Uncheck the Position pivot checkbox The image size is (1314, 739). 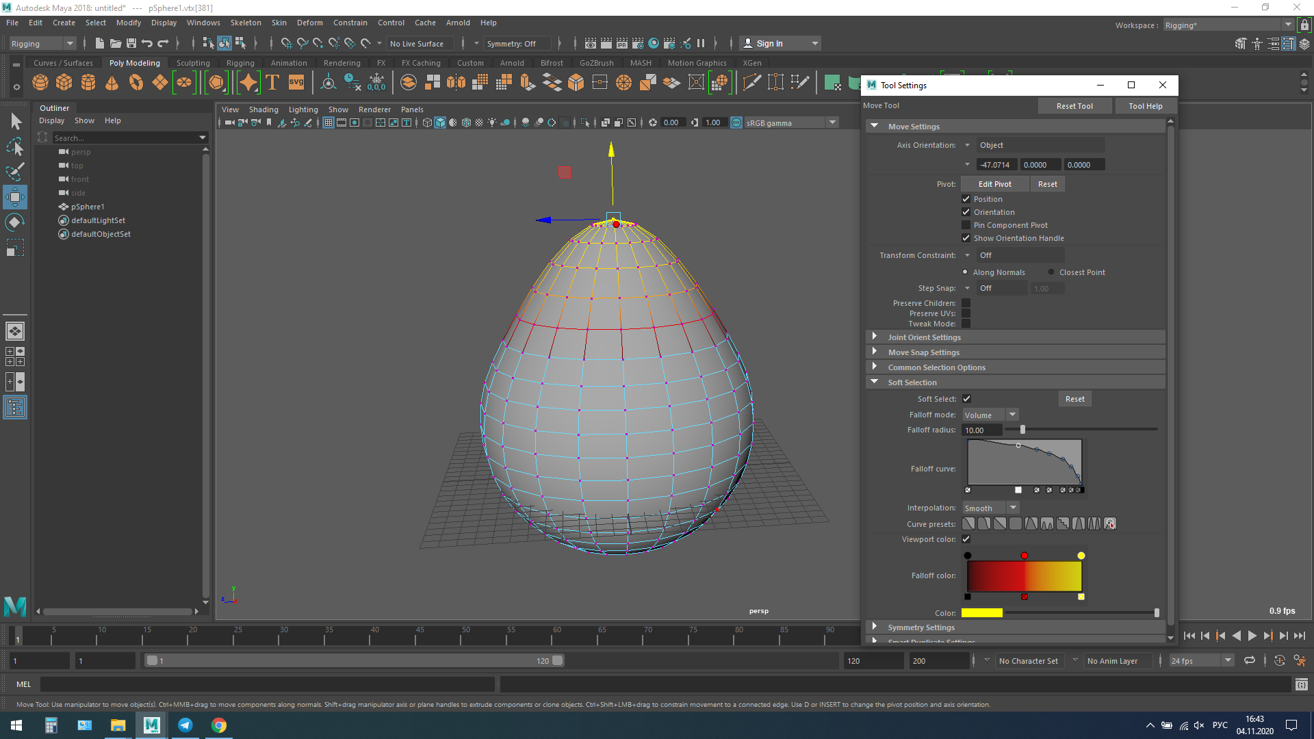coord(966,199)
